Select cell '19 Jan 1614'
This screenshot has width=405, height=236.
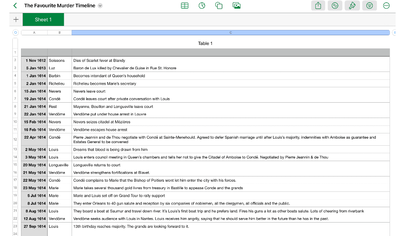34,99
